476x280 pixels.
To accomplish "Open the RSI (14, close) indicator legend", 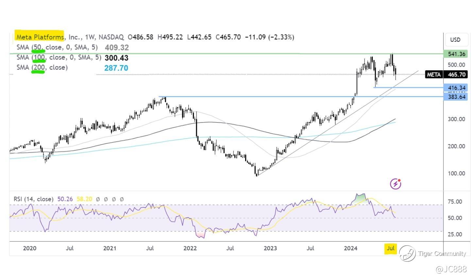I will 33,199.
